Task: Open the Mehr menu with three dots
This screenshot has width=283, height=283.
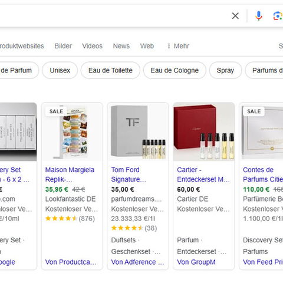Action: pyautogui.click(x=178, y=46)
